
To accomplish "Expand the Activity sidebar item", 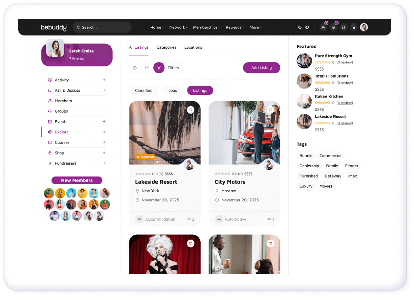I will point(104,80).
